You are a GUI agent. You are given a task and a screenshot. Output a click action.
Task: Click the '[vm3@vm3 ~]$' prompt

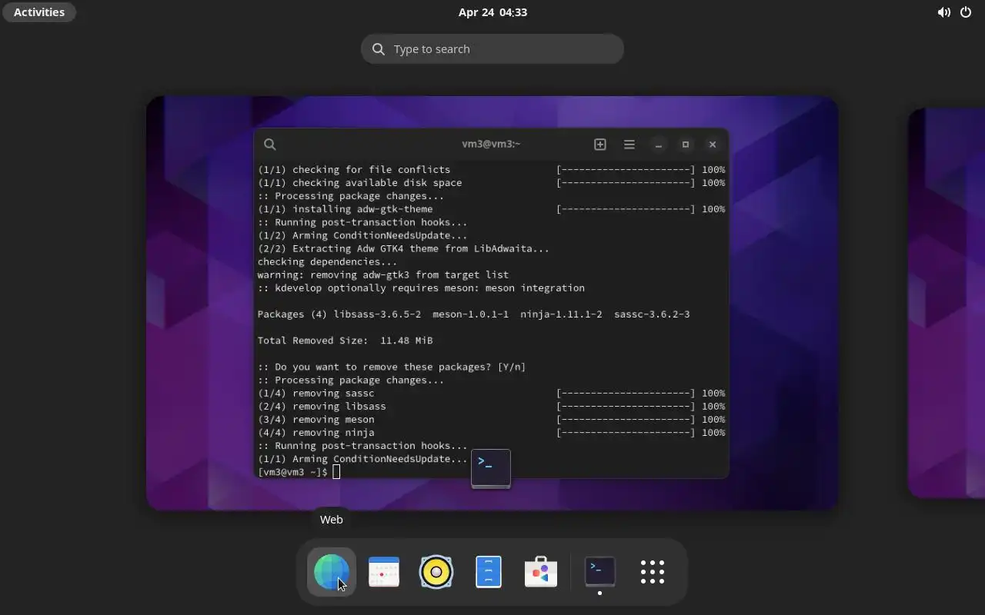click(292, 472)
